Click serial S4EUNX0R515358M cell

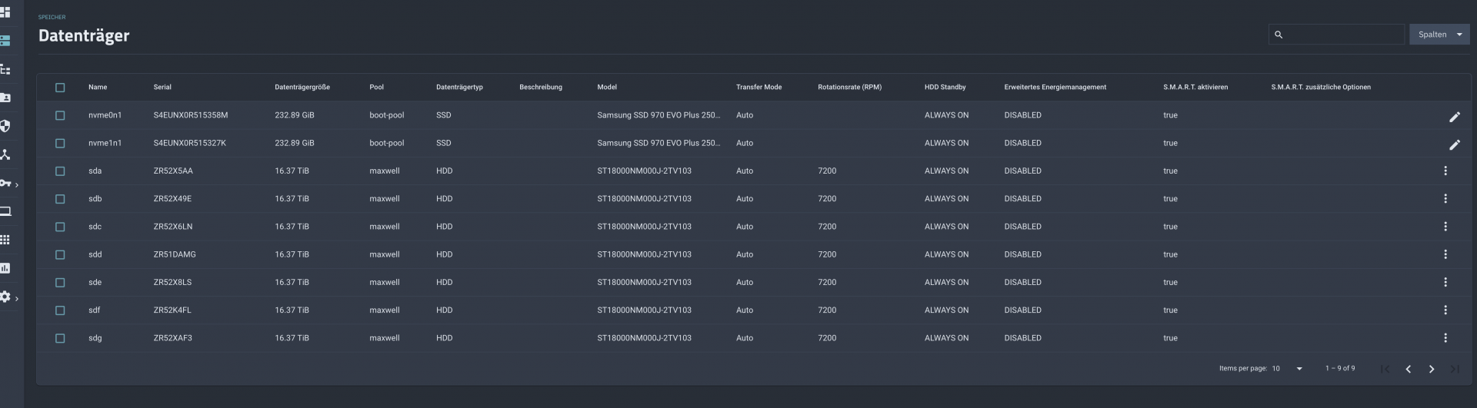[191, 115]
